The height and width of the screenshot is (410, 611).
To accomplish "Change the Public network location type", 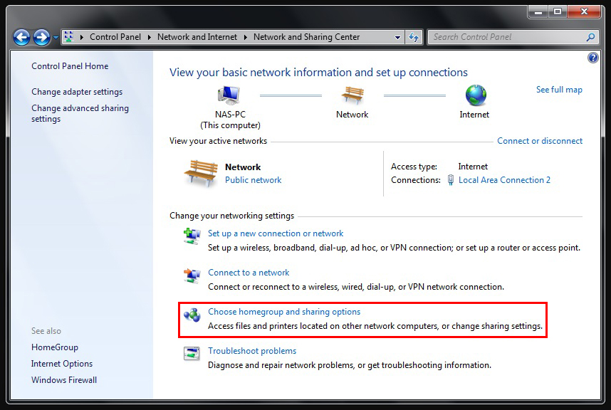I will [254, 180].
